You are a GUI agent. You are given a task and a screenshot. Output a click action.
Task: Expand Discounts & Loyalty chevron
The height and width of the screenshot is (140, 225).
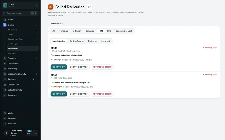coord(37,74)
